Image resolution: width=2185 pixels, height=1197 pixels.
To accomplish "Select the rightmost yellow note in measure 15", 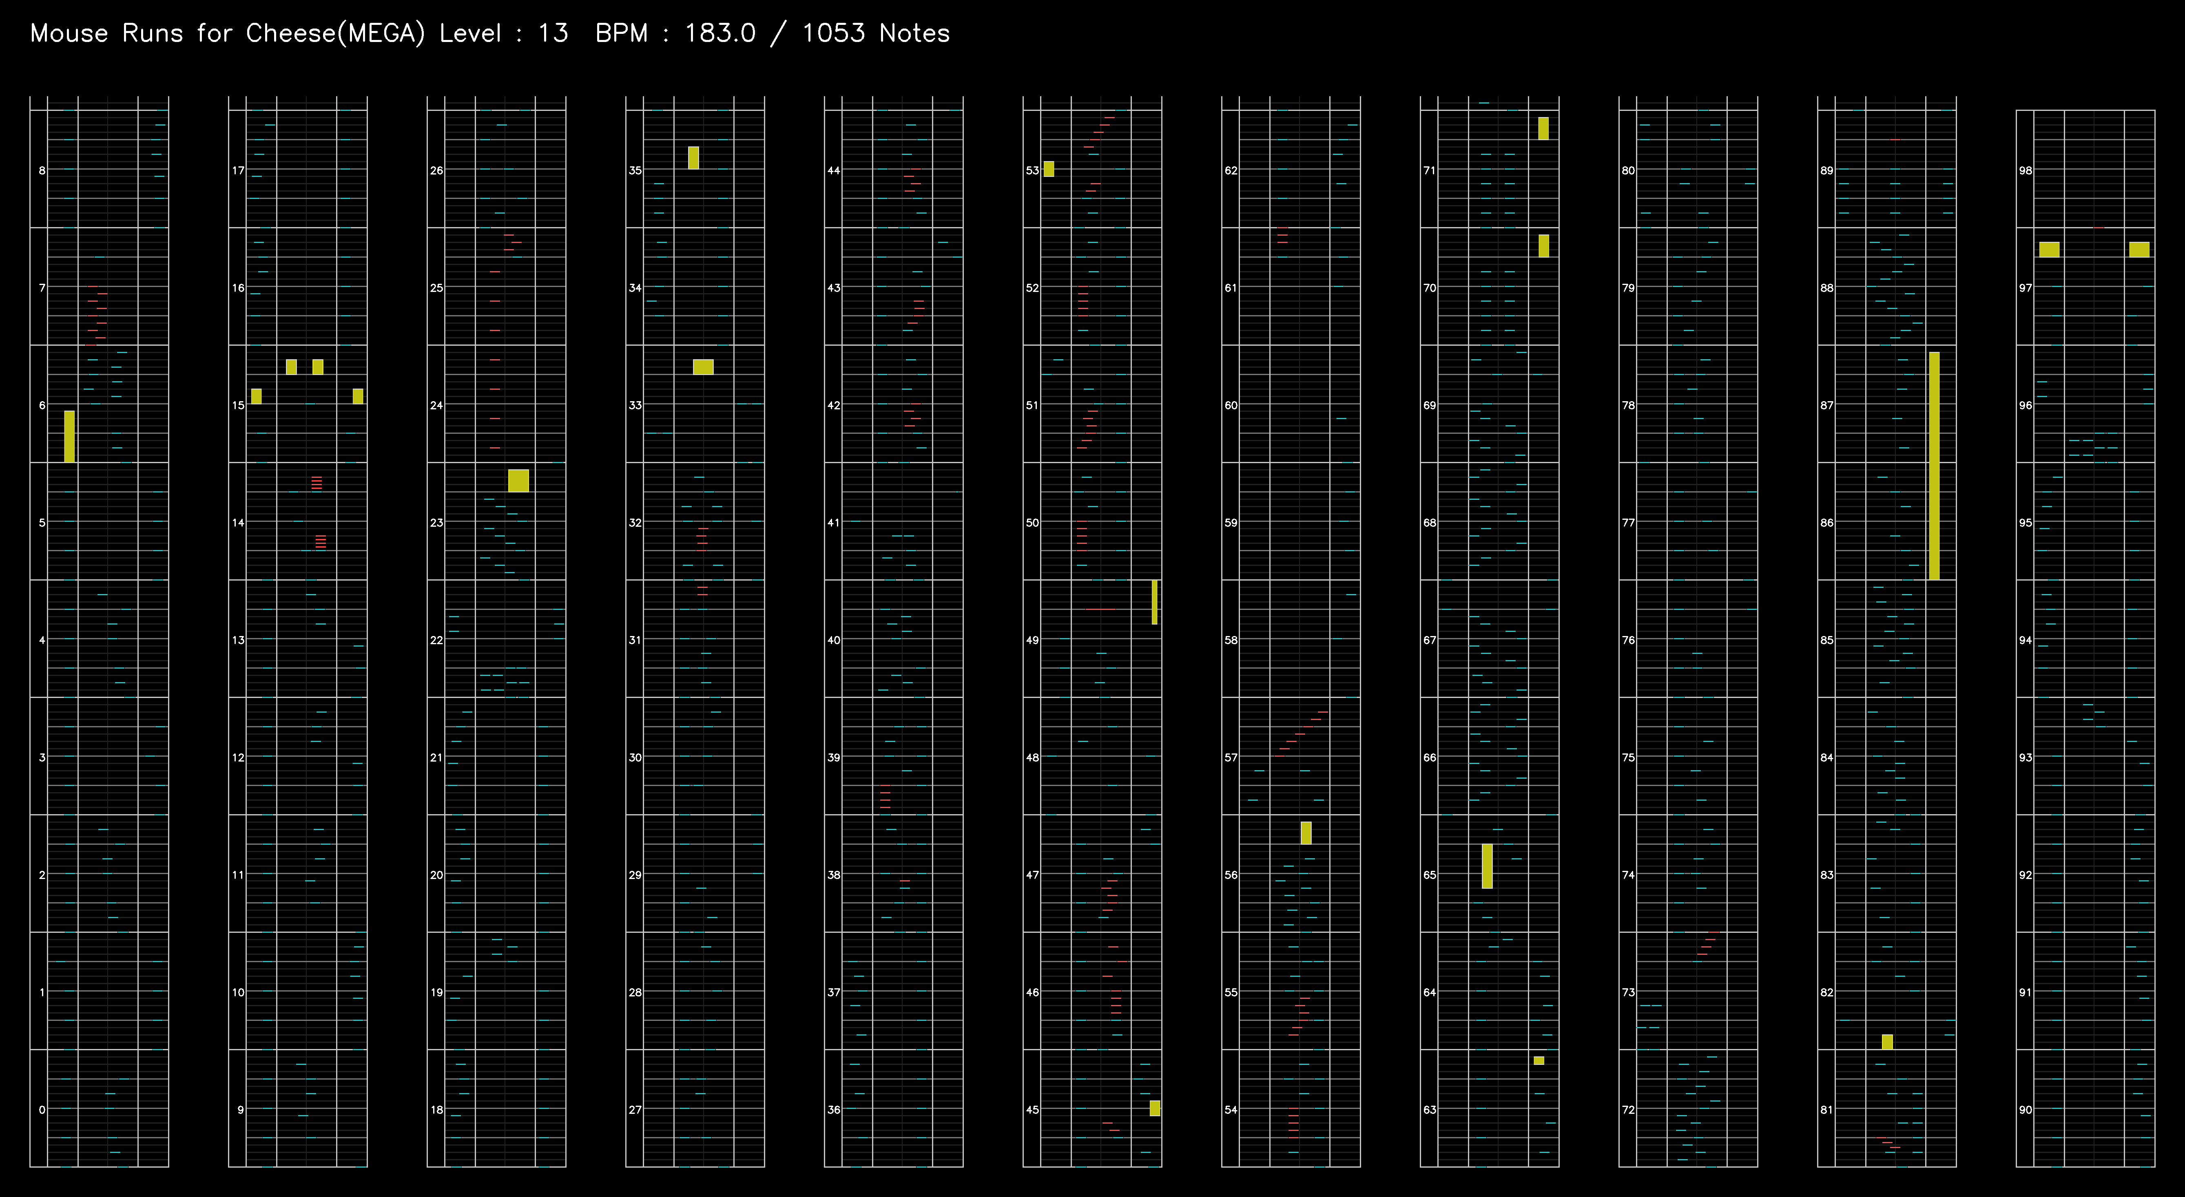I will point(358,396).
